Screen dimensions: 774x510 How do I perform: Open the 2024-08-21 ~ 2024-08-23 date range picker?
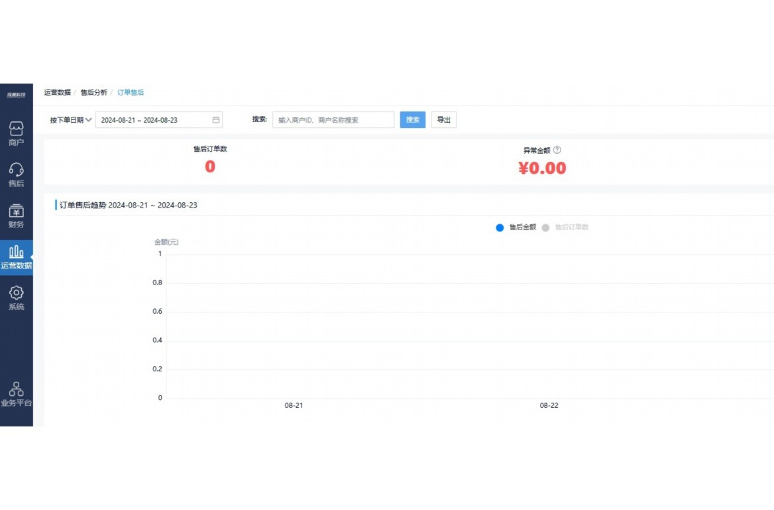pyautogui.click(x=152, y=120)
